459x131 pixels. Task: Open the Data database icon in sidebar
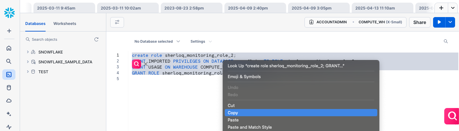coord(9,88)
